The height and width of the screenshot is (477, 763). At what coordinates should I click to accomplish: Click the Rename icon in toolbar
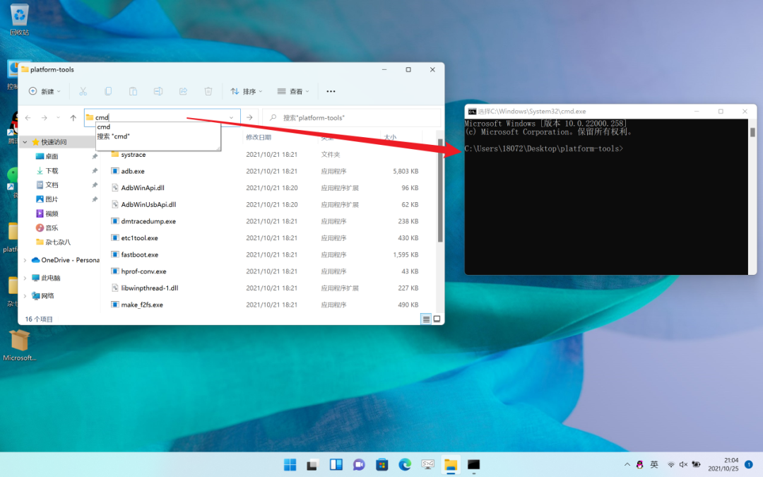click(x=158, y=91)
